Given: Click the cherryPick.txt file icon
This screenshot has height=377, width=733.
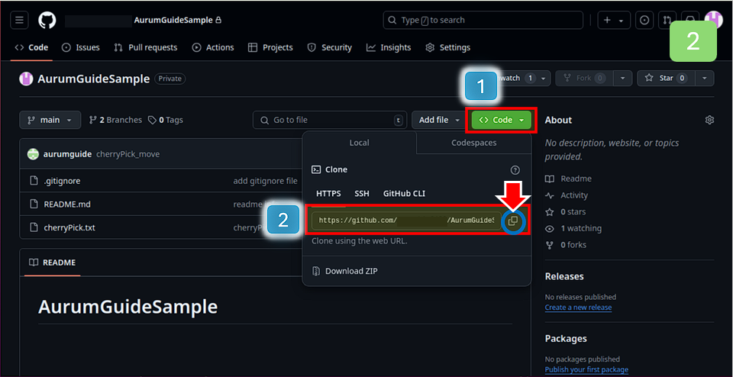Looking at the screenshot, I should 33,227.
